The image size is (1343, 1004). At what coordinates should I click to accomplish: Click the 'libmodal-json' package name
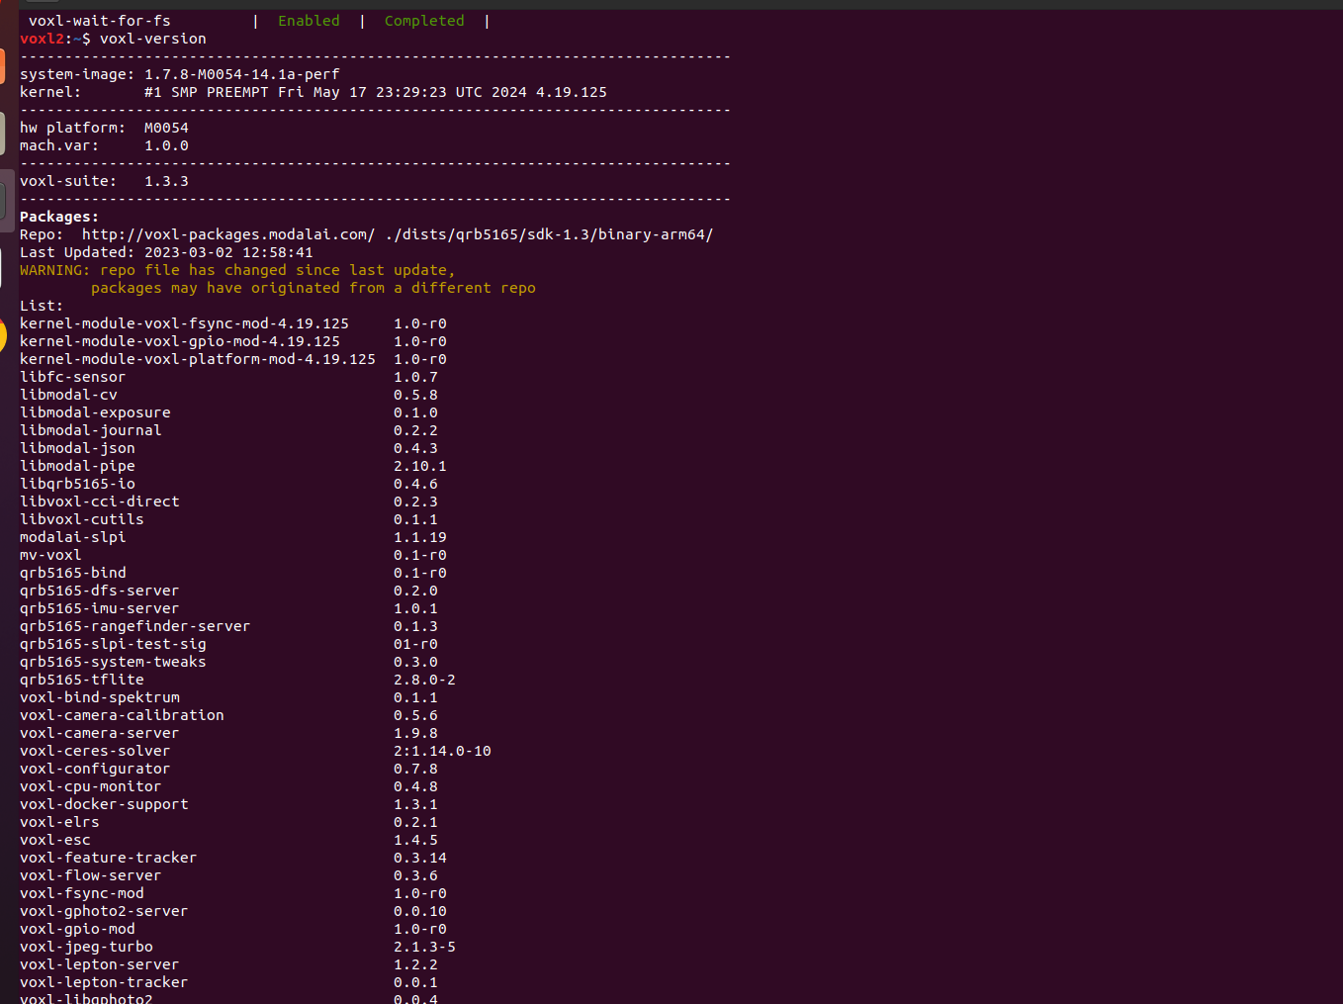tap(77, 448)
